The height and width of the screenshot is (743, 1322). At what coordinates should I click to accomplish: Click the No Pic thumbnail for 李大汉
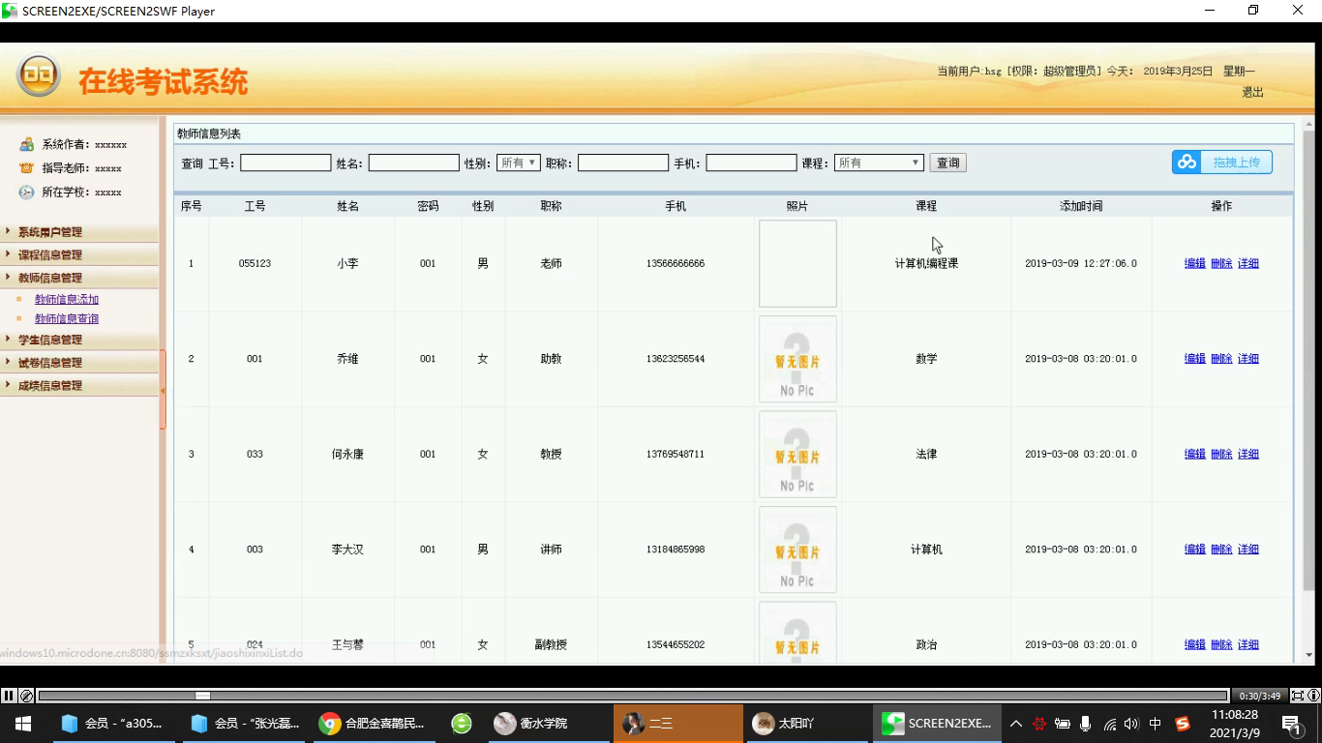point(797,550)
